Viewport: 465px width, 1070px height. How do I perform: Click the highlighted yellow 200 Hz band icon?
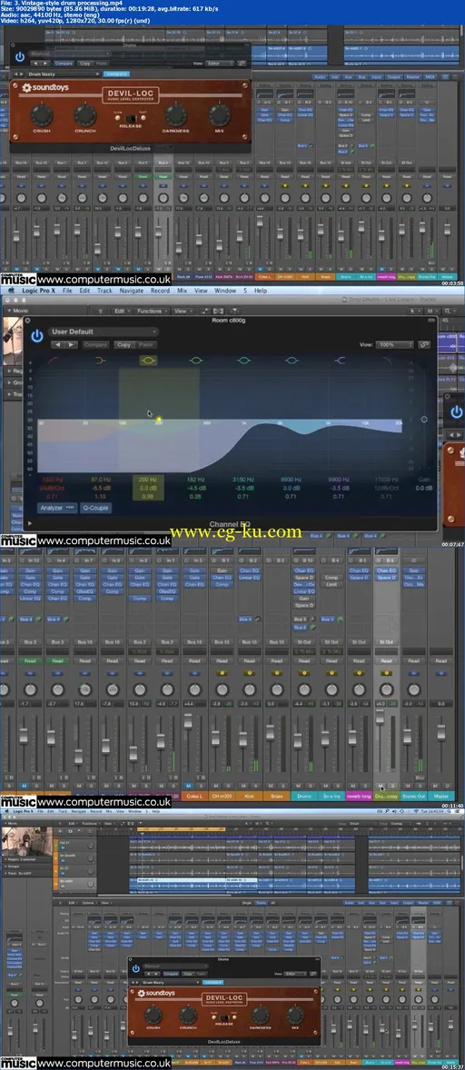coord(148,360)
